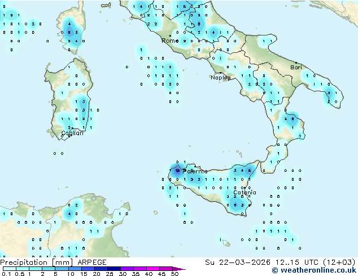
Task: Select the 0.1–0.5 mm legend color swatch
Action: click(10, 269)
